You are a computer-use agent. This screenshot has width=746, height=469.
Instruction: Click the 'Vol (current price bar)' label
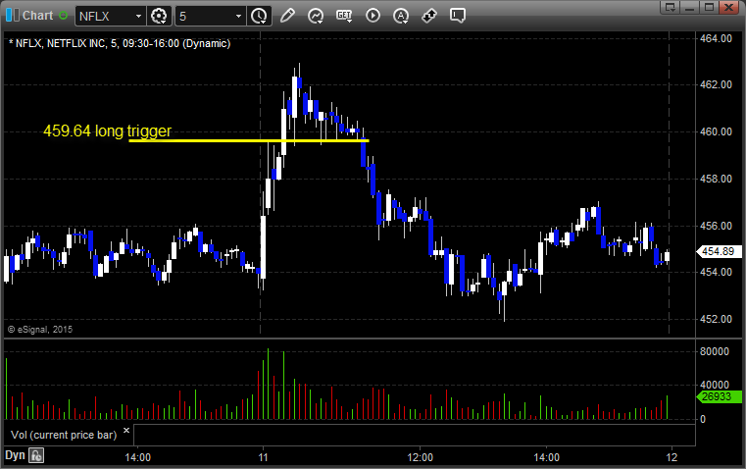coord(64,435)
